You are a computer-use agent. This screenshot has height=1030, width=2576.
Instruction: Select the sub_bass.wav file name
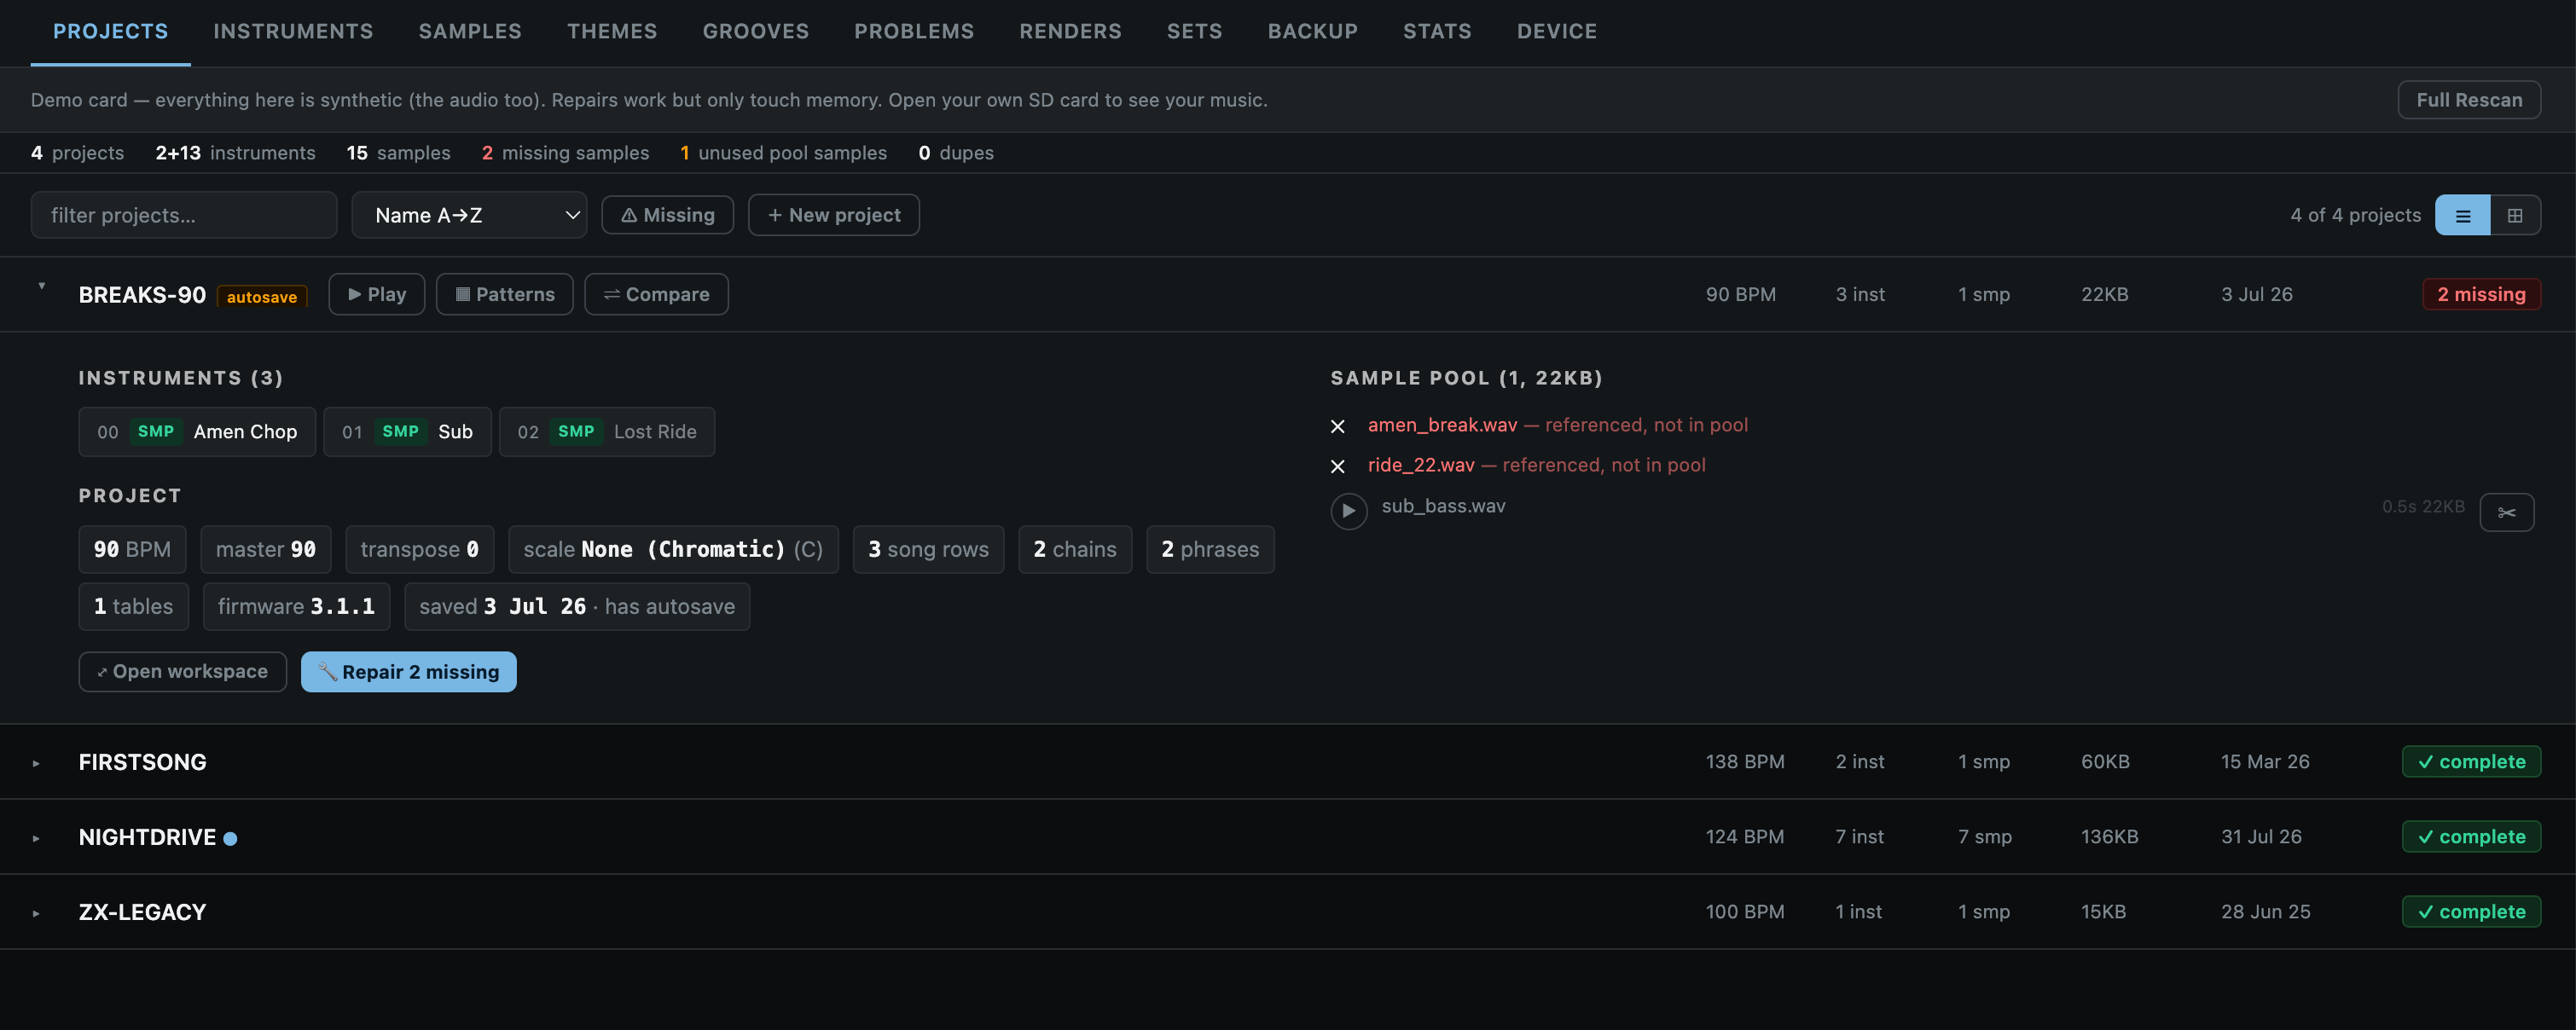1443,506
